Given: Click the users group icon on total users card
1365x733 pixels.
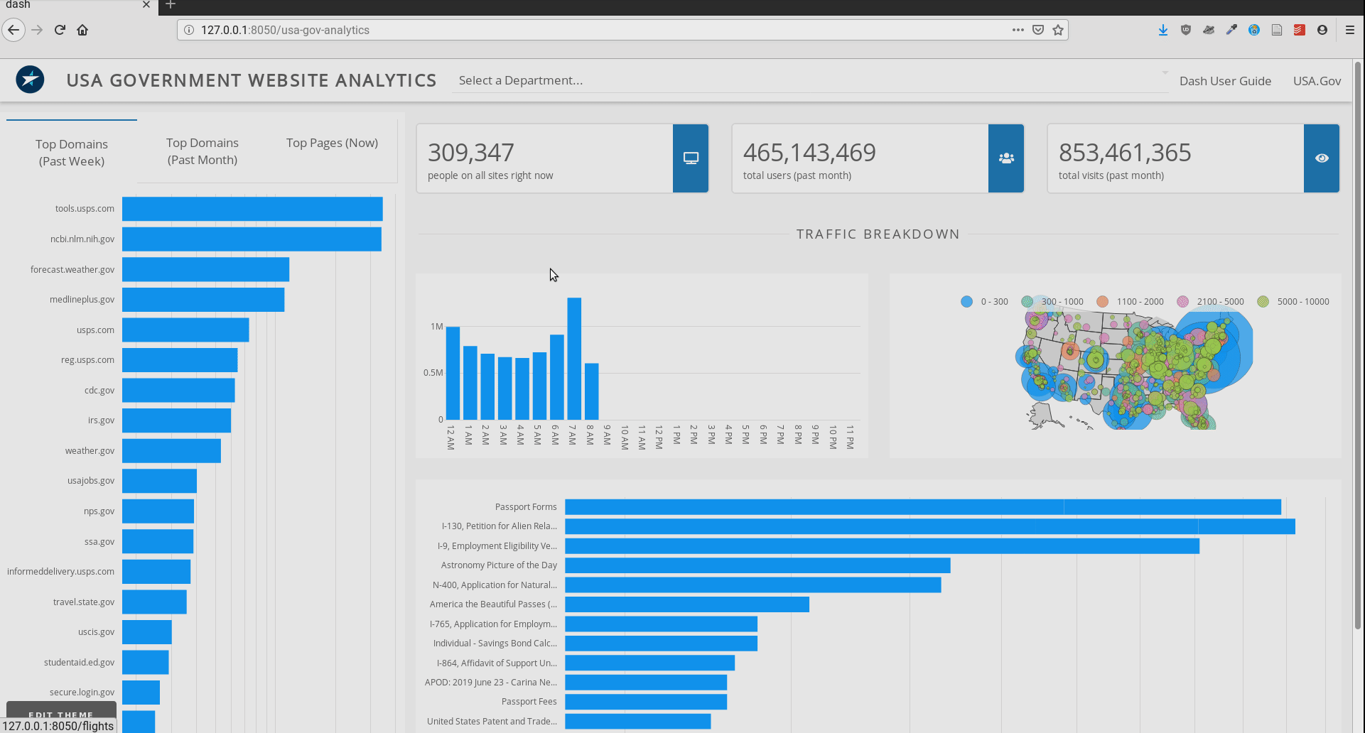Looking at the screenshot, I should (x=1006, y=158).
